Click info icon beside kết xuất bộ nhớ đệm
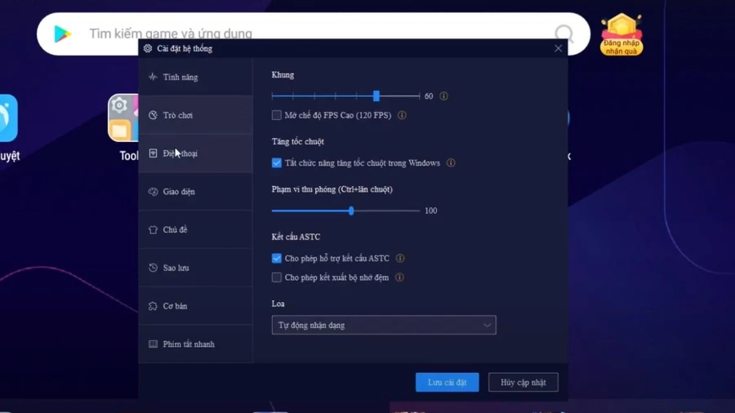This screenshot has width=735, height=413. click(x=399, y=278)
